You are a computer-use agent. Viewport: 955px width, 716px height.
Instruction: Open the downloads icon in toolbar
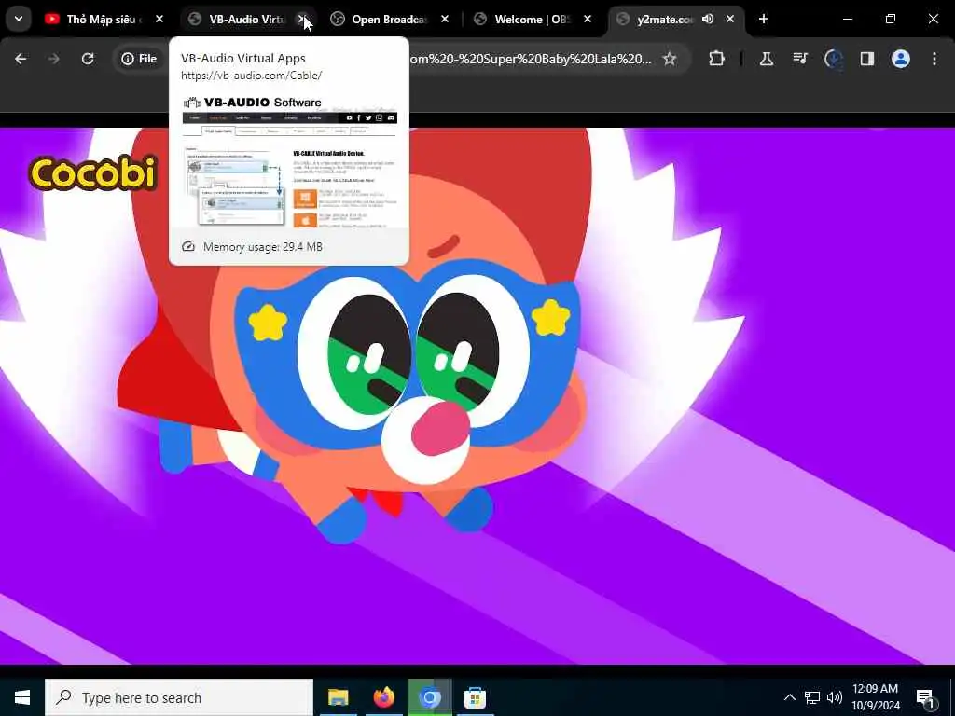(834, 59)
